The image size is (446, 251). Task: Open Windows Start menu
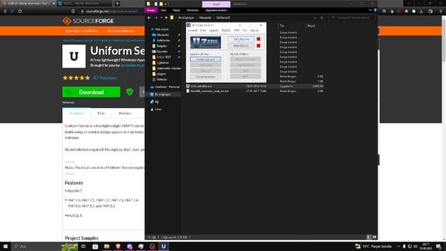[x=6, y=246]
